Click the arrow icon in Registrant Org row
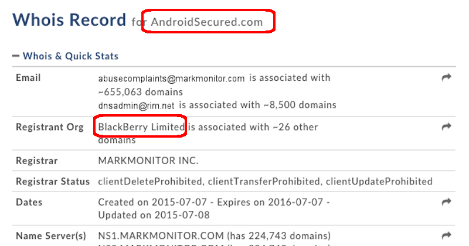 click(446, 127)
